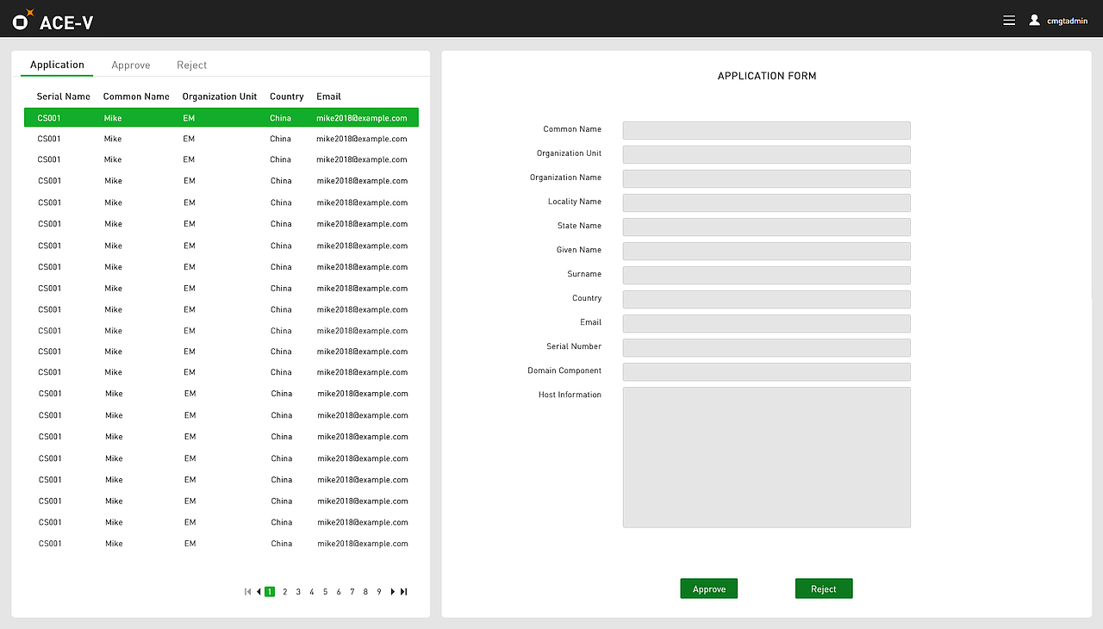Navigate to page 5 of applications

pos(325,591)
